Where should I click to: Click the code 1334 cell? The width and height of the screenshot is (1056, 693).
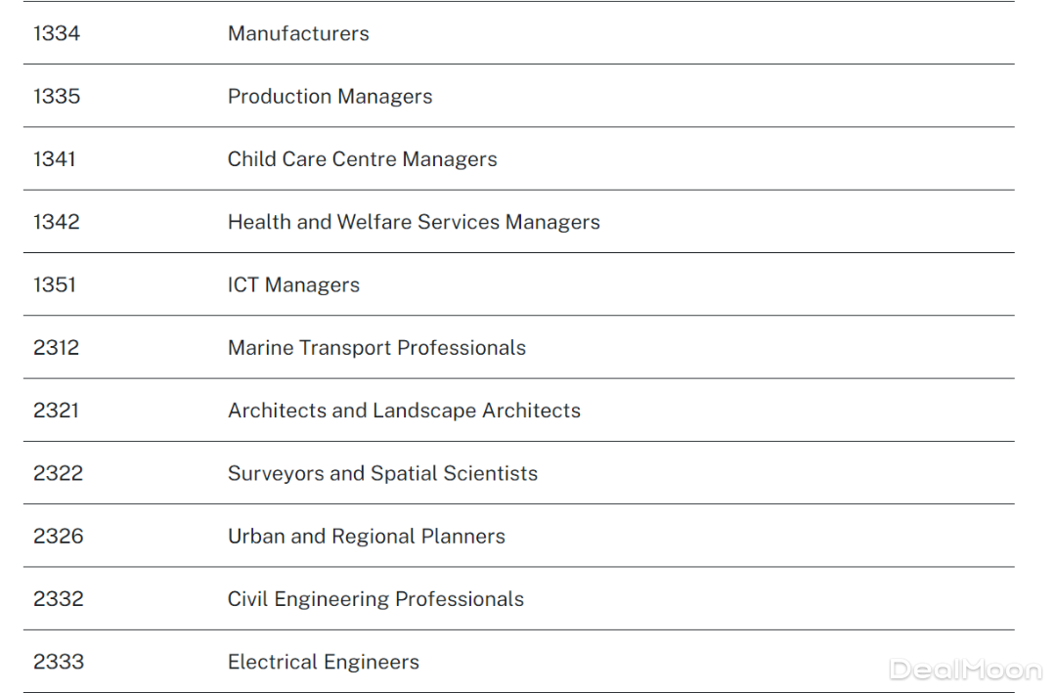pyautogui.click(x=57, y=33)
